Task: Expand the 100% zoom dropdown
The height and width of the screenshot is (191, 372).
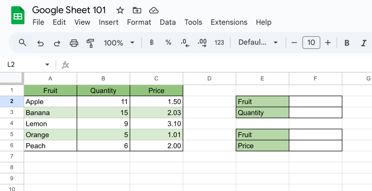Action: [x=132, y=43]
